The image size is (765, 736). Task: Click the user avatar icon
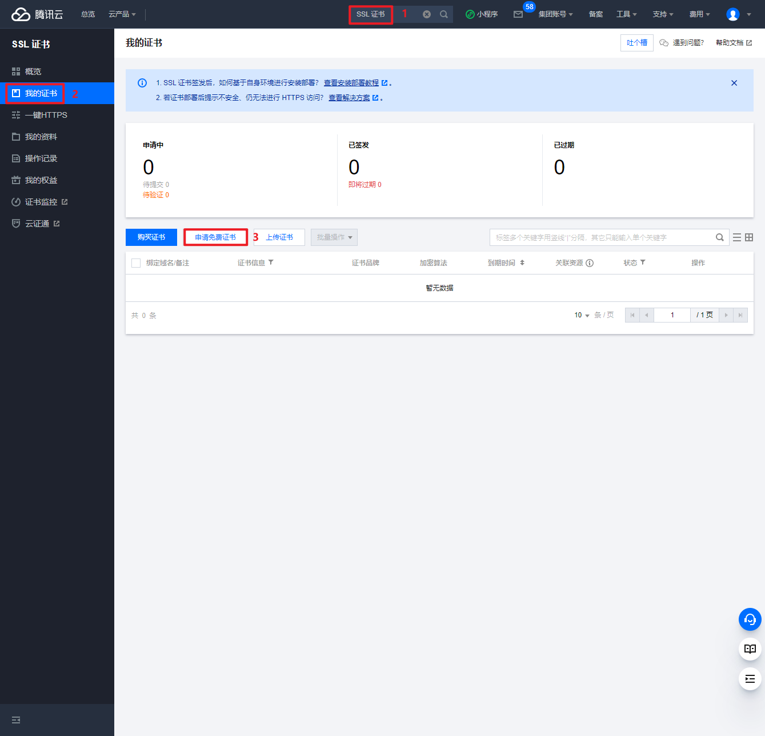click(x=733, y=14)
